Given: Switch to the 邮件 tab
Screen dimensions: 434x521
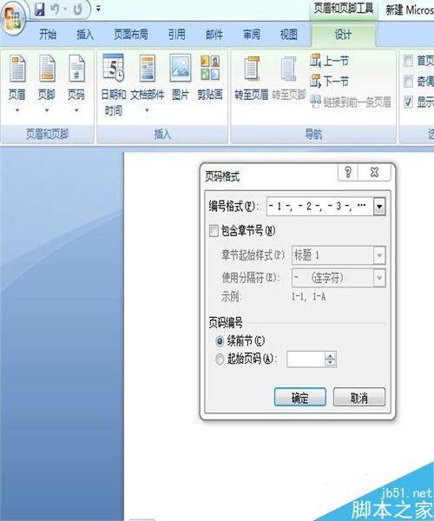Looking at the screenshot, I should tap(214, 34).
